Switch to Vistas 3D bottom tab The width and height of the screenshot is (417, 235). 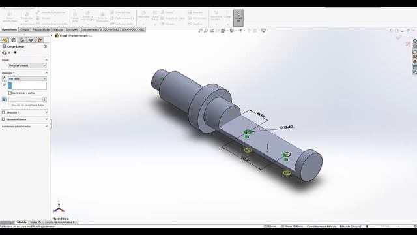click(35, 222)
